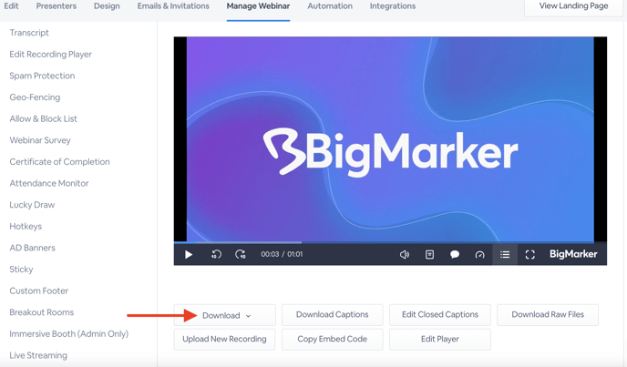Open the Integrations tab
This screenshot has width=627, height=367.
point(393,6)
